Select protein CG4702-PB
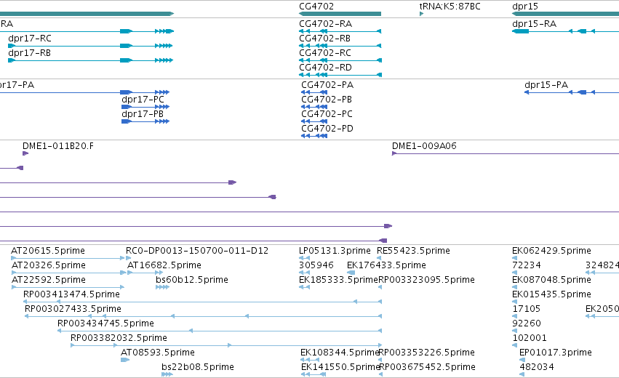The height and width of the screenshot is (378, 619). coord(327,100)
